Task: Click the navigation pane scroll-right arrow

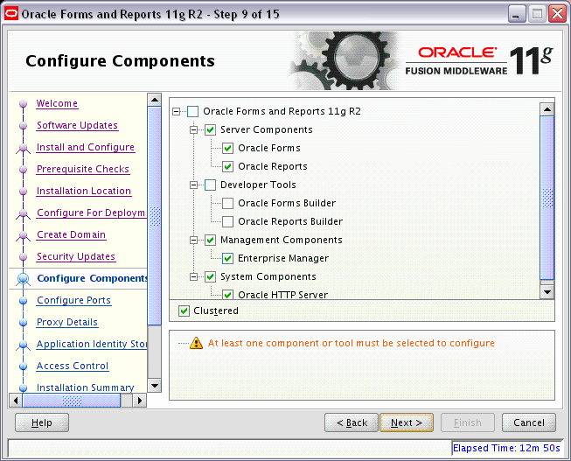Action: point(140,401)
